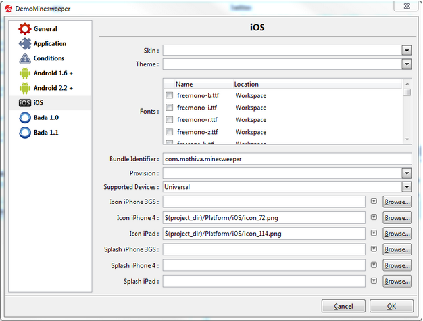Viewport: 423px width, 321px height.
Task: Open the Conditions settings page
Action: click(49, 58)
